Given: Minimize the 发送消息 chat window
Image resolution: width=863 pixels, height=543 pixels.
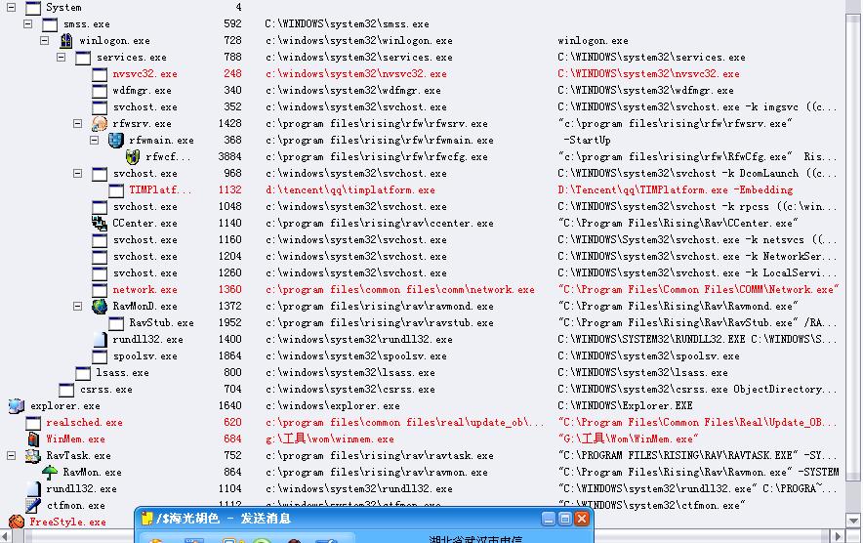Looking at the screenshot, I should [549, 519].
